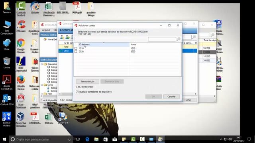
Task: Open Adobe Acrobat DC desktop icon
Action: coord(7,83)
